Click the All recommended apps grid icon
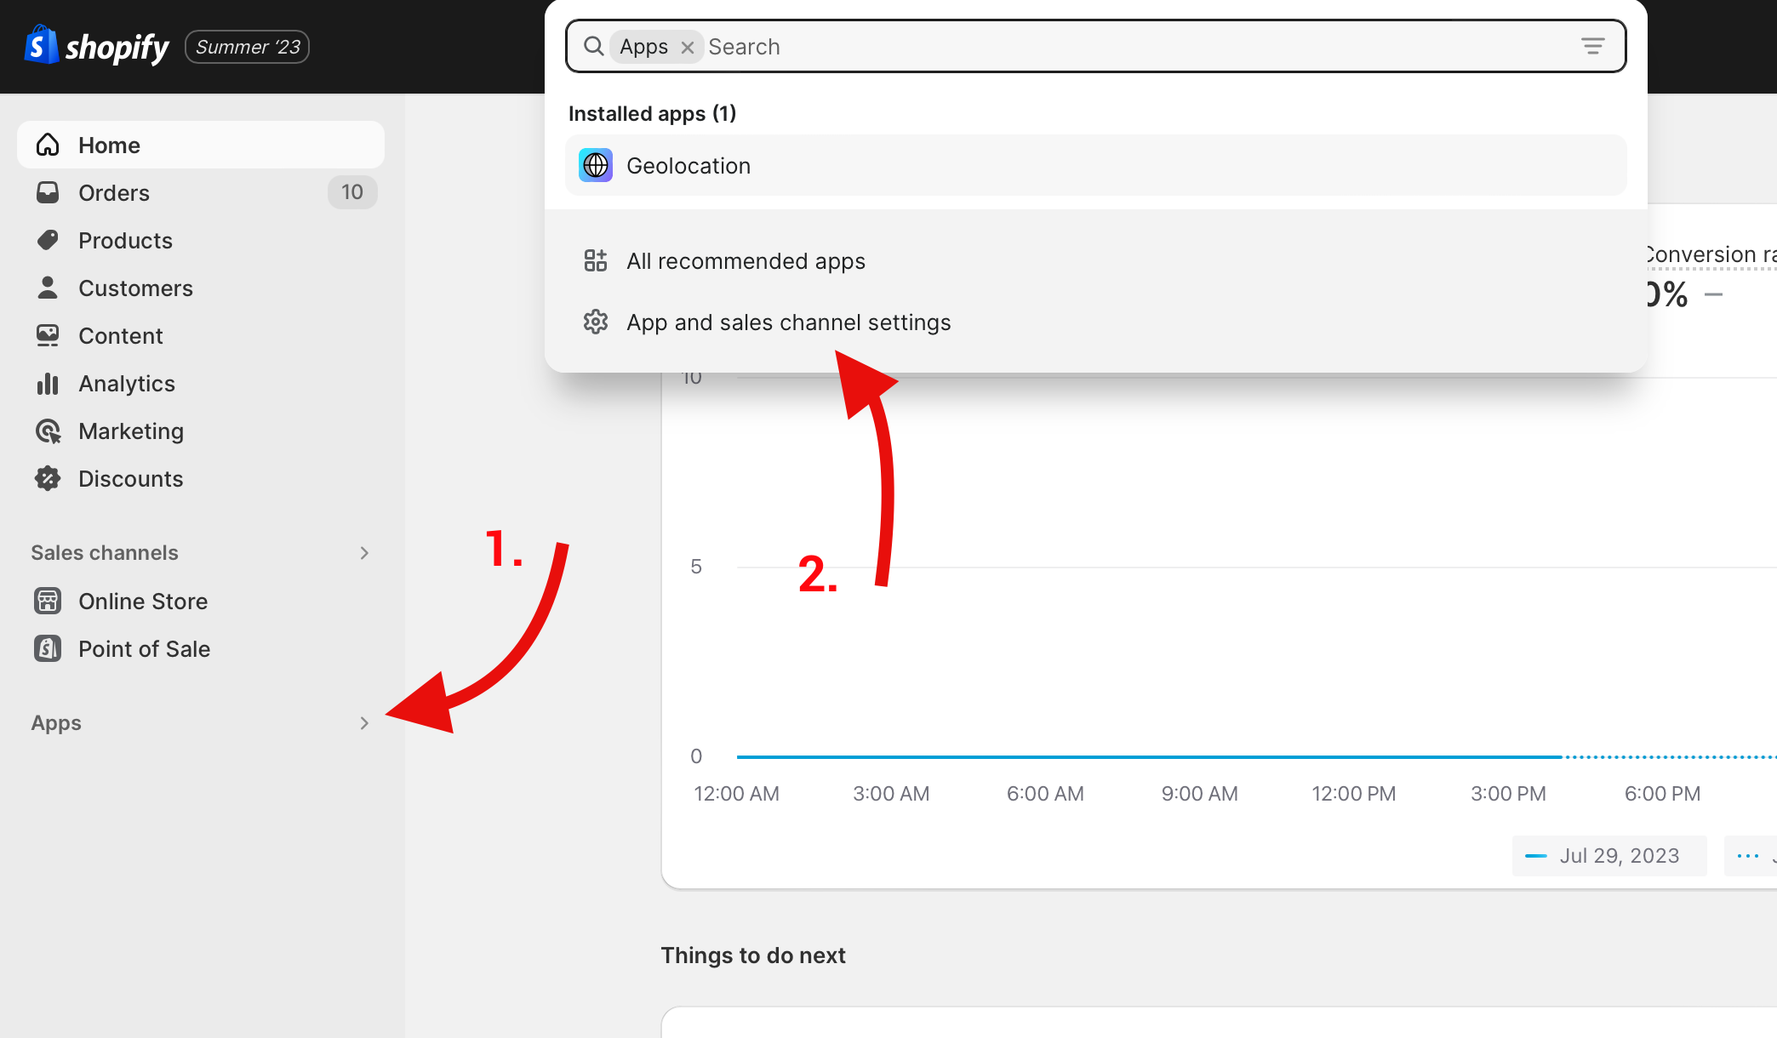 pyautogui.click(x=596, y=260)
